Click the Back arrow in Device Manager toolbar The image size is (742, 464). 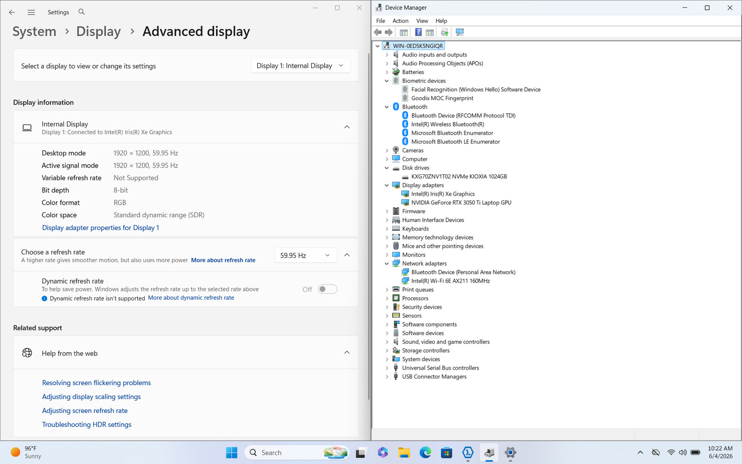click(378, 32)
